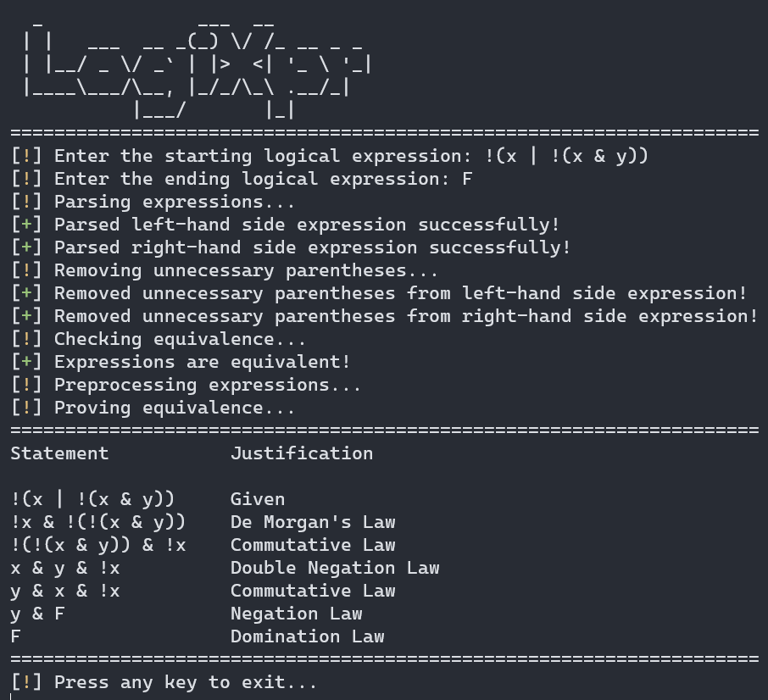Click the Statement column header
Viewport: 768px width, 700px height.
(59, 453)
